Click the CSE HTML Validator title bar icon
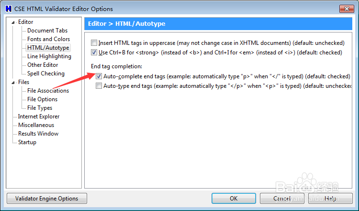Viewport: 359px width, 211px height. click(x=8, y=9)
